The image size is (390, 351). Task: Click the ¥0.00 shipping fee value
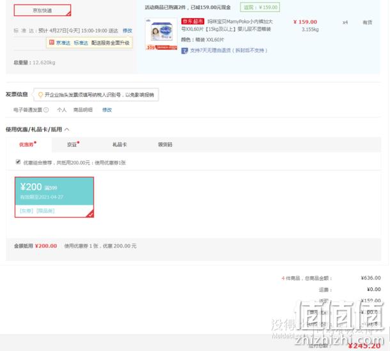[374, 289]
